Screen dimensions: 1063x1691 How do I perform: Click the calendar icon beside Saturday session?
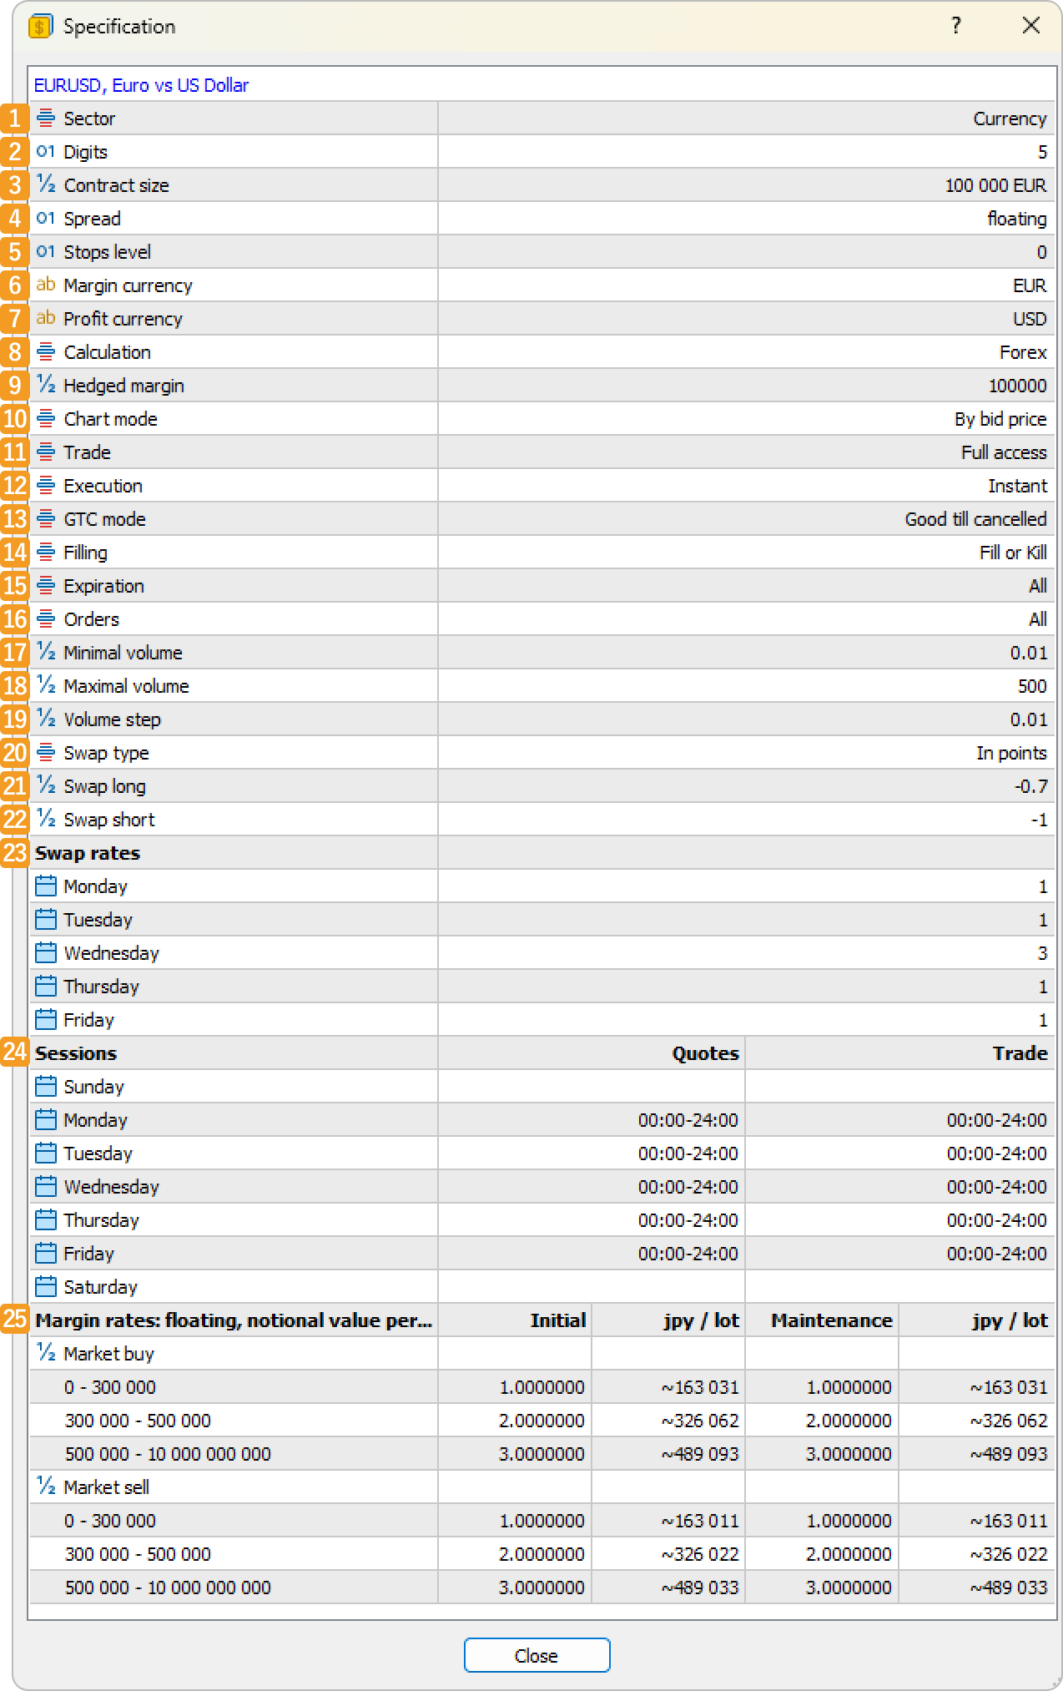click(46, 1286)
